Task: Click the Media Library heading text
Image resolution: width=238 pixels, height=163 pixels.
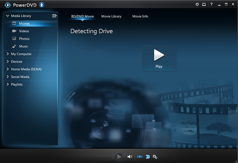Action: tap(21, 16)
